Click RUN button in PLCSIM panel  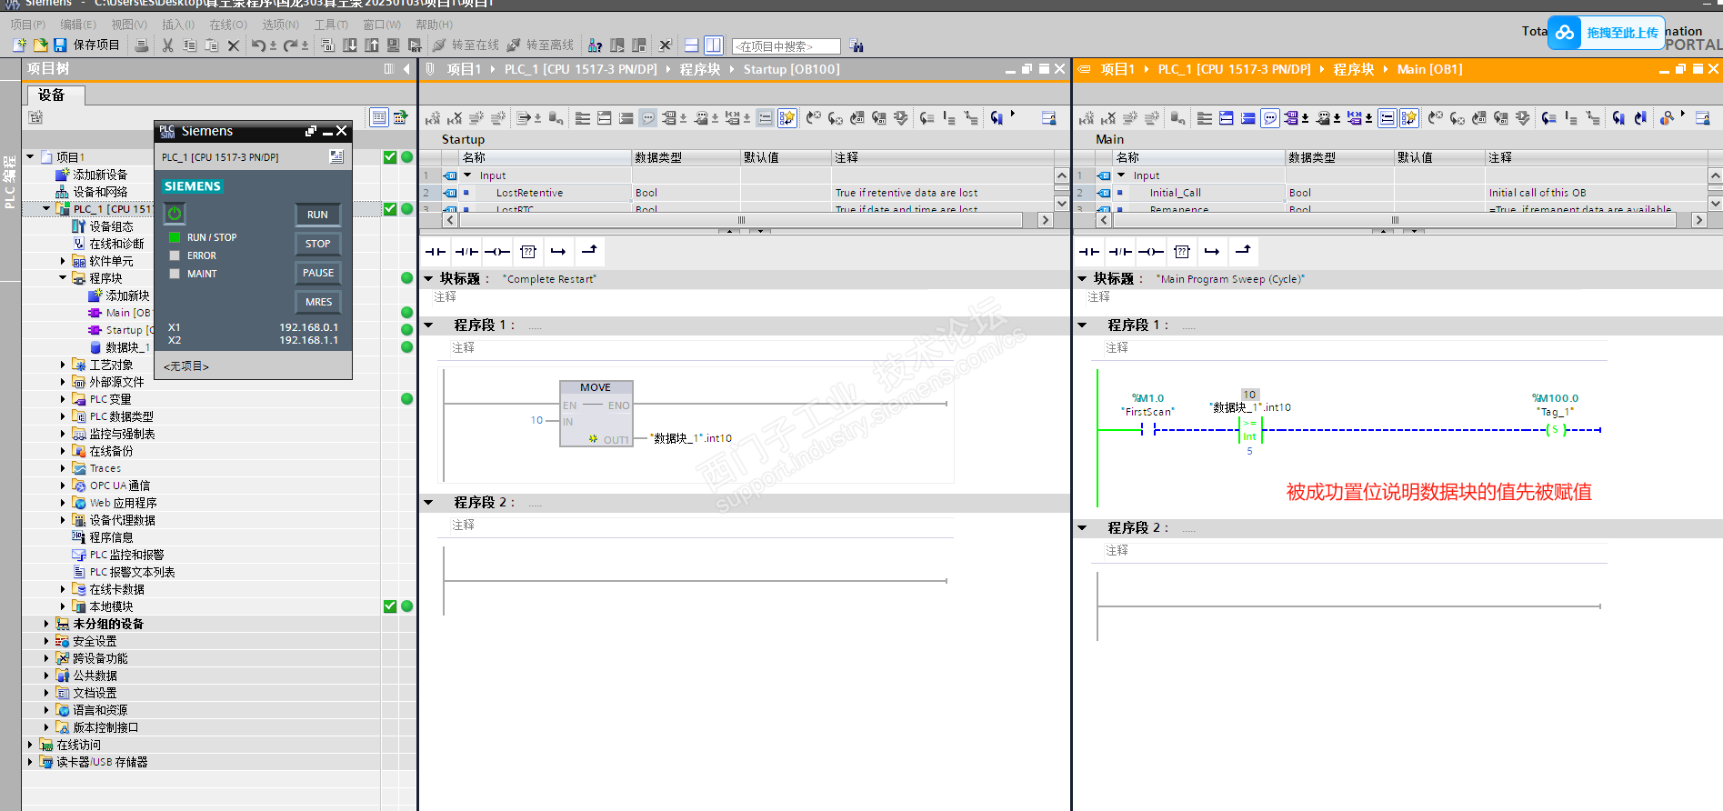[317, 215]
